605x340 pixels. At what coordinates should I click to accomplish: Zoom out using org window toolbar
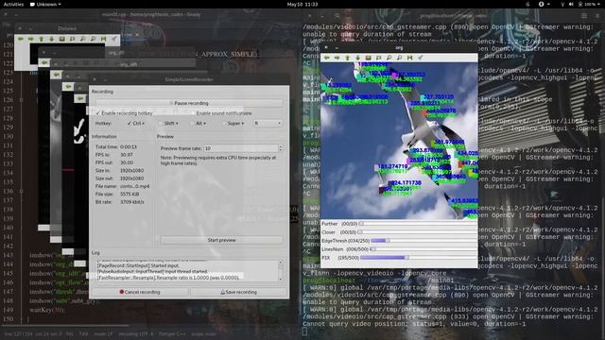(x=399, y=58)
